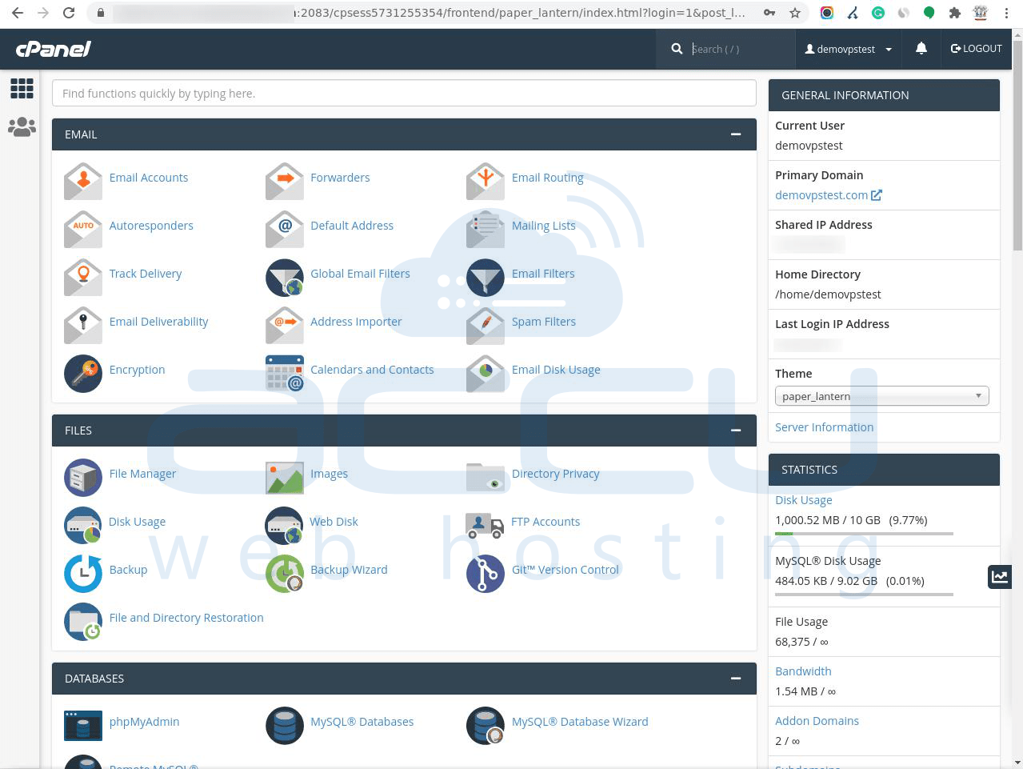
Task: Open the Backup Wizard icon
Action: [285, 574]
